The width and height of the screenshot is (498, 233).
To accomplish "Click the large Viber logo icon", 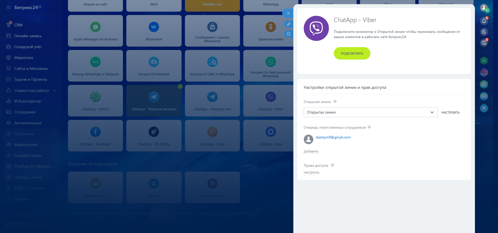I will click(x=316, y=28).
